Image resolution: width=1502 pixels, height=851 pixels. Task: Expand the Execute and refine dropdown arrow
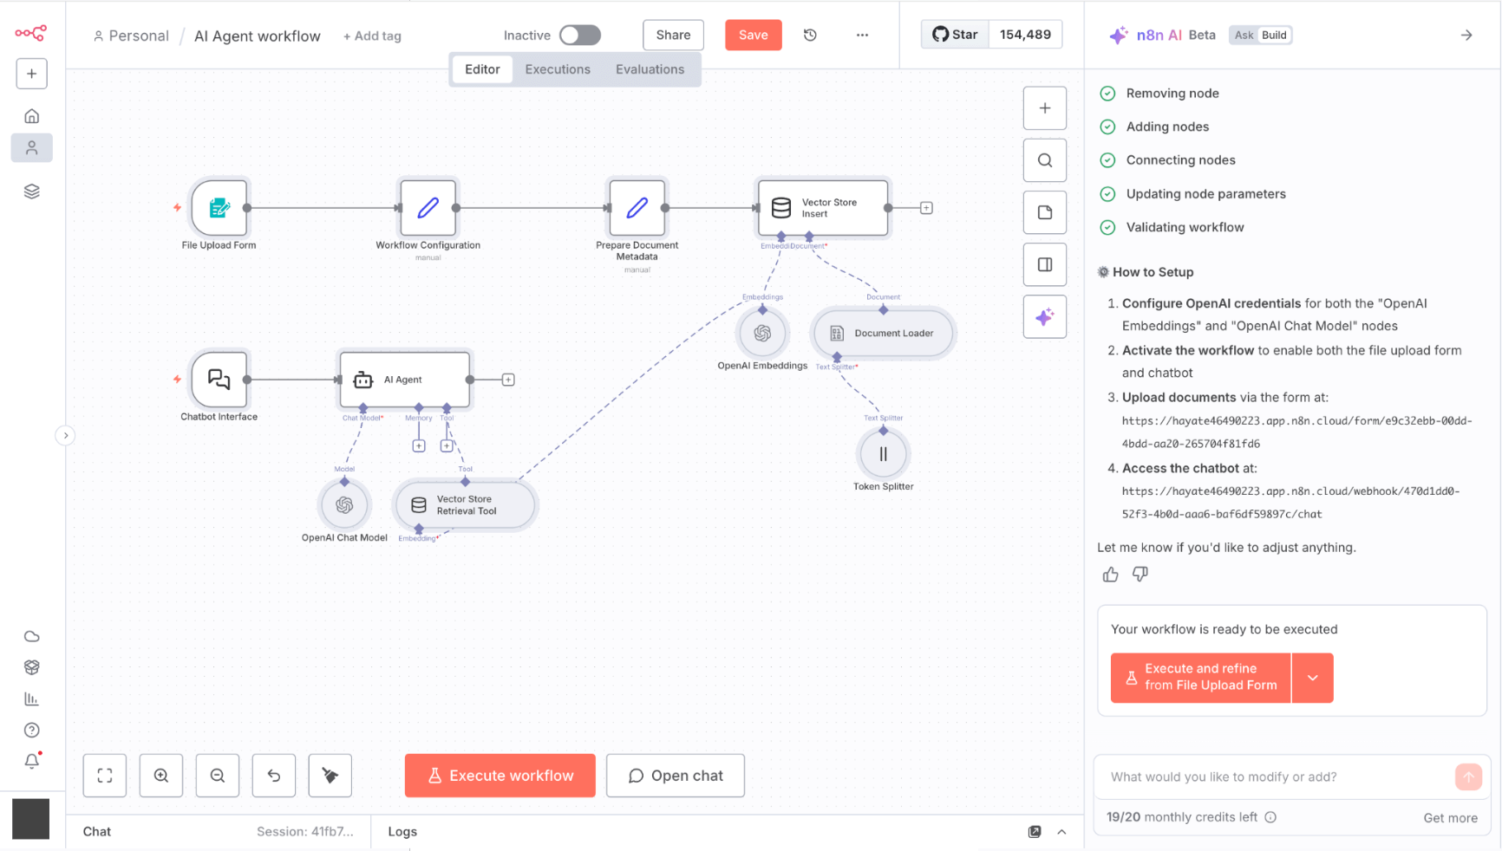1312,678
